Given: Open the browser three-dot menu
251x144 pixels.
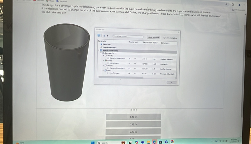Looking at the screenshot, I should [244, 5].
